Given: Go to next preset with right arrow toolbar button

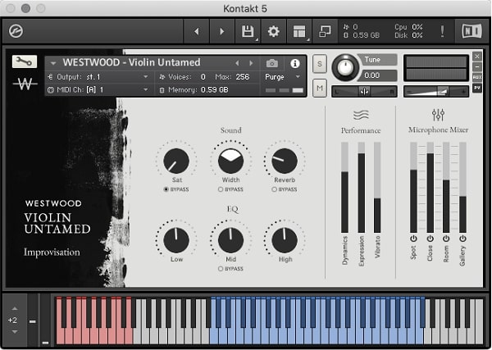Looking at the screenshot, I should (222, 31).
